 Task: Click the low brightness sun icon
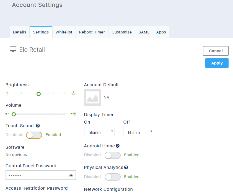[7, 93]
